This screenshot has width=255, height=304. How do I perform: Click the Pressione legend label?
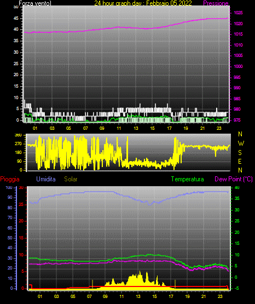point(216,3)
